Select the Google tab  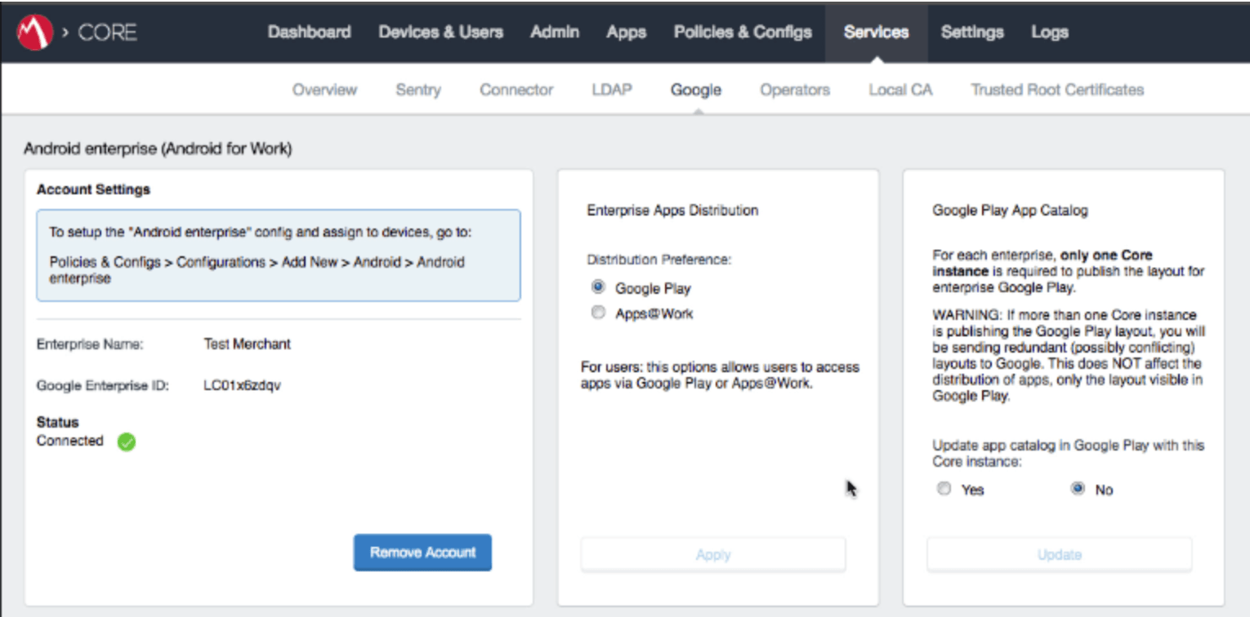point(696,90)
